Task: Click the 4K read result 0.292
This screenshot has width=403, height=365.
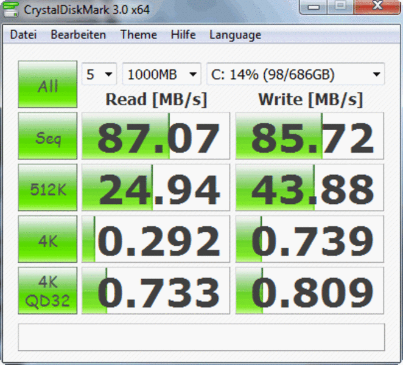Action: click(156, 239)
